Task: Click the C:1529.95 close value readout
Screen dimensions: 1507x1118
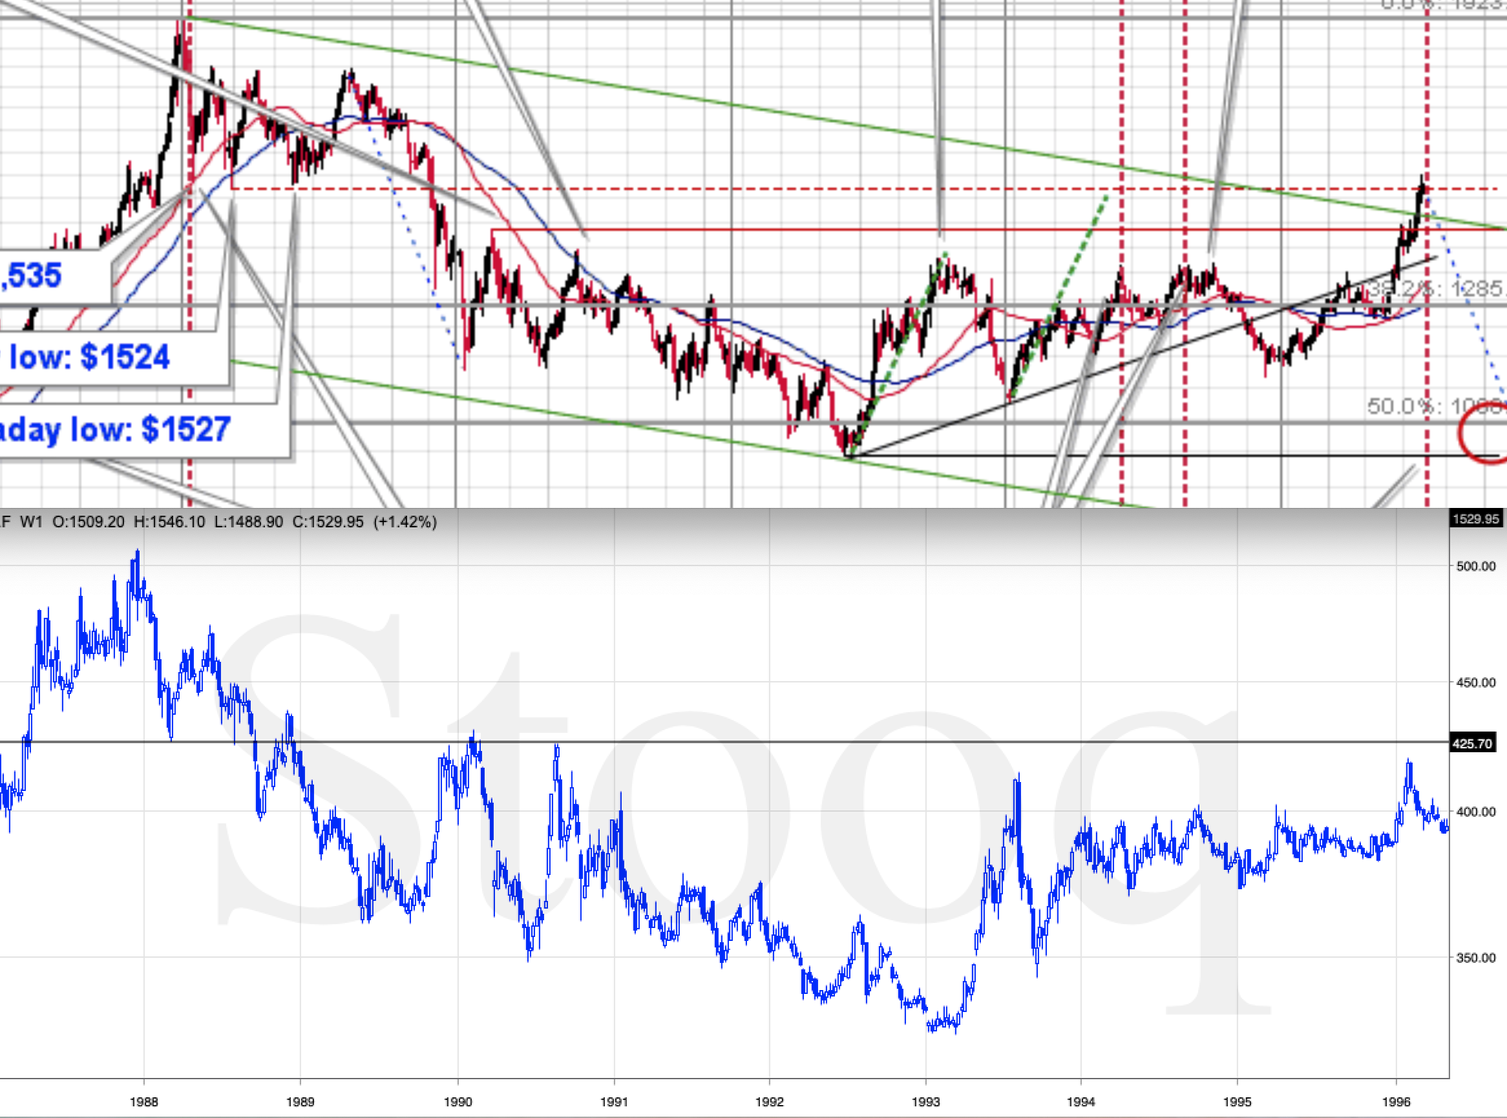Action: coord(328,522)
